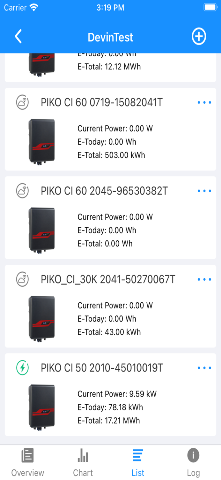Tap the cloud status icon for PIKO CI 60 0719-15082041T
Image resolution: width=221 pixels, height=480 pixels.
[x=22, y=102]
